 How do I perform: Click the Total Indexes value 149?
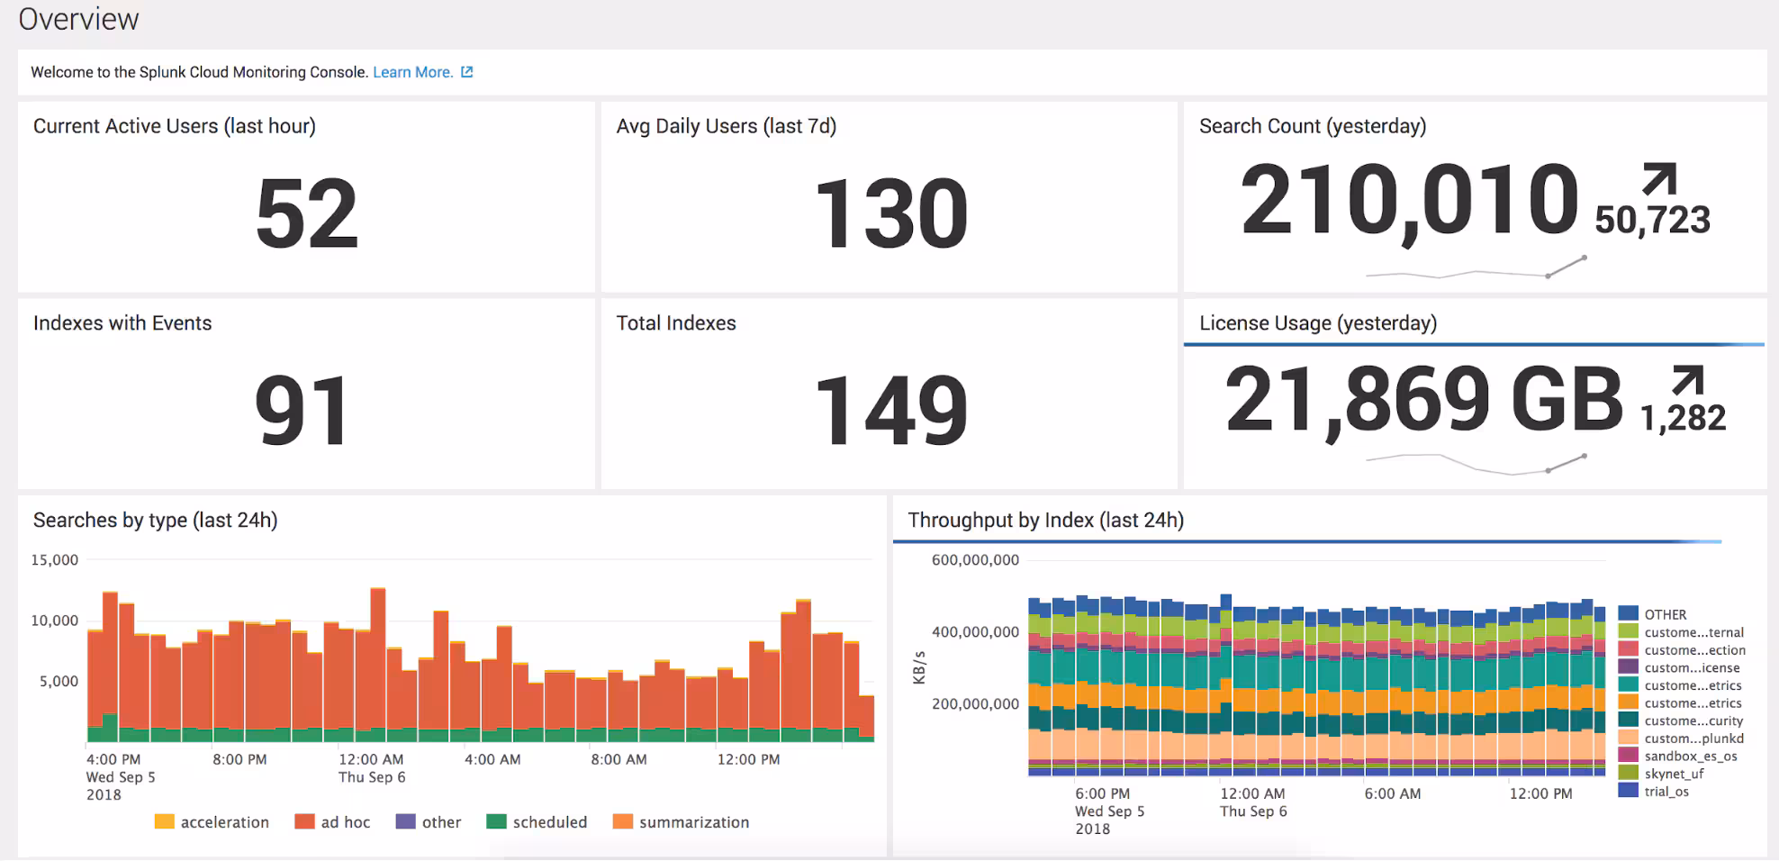[890, 411]
